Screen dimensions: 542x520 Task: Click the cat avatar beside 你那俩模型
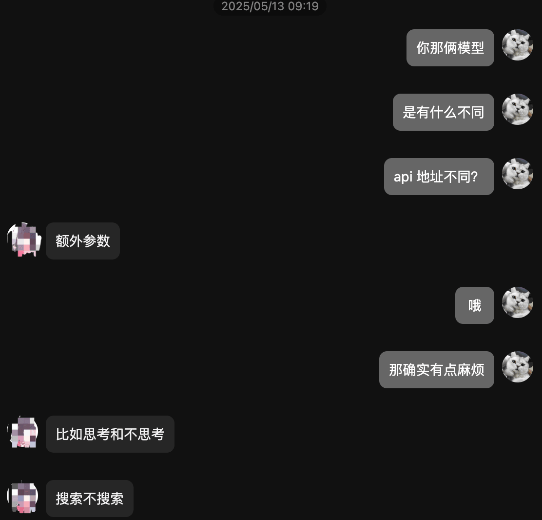[518, 45]
